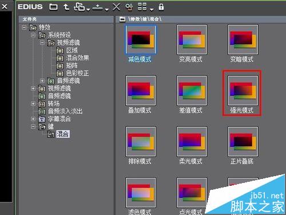Viewport: 286px width, 215px height.
Task: Select the 正片叠底 effect thumbnail
Action: tap(243, 142)
